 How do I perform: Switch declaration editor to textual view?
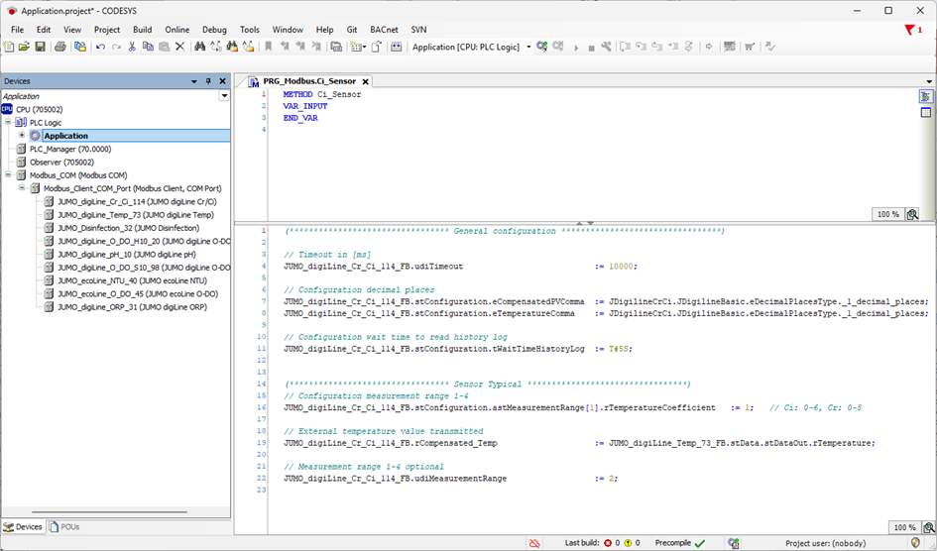[x=926, y=97]
